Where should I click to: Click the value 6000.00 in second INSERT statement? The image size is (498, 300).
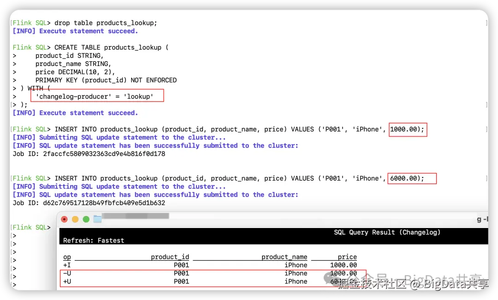[403, 178]
